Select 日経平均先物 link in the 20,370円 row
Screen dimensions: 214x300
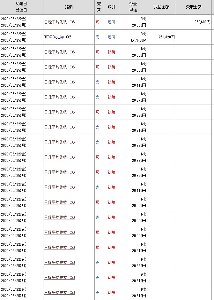[x=59, y=97]
